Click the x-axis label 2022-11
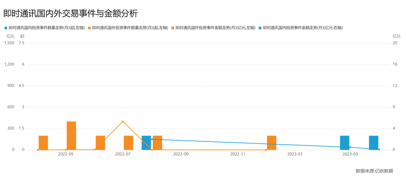Image resolution: width=406 pixels, height=179 pixels. tap(238, 155)
